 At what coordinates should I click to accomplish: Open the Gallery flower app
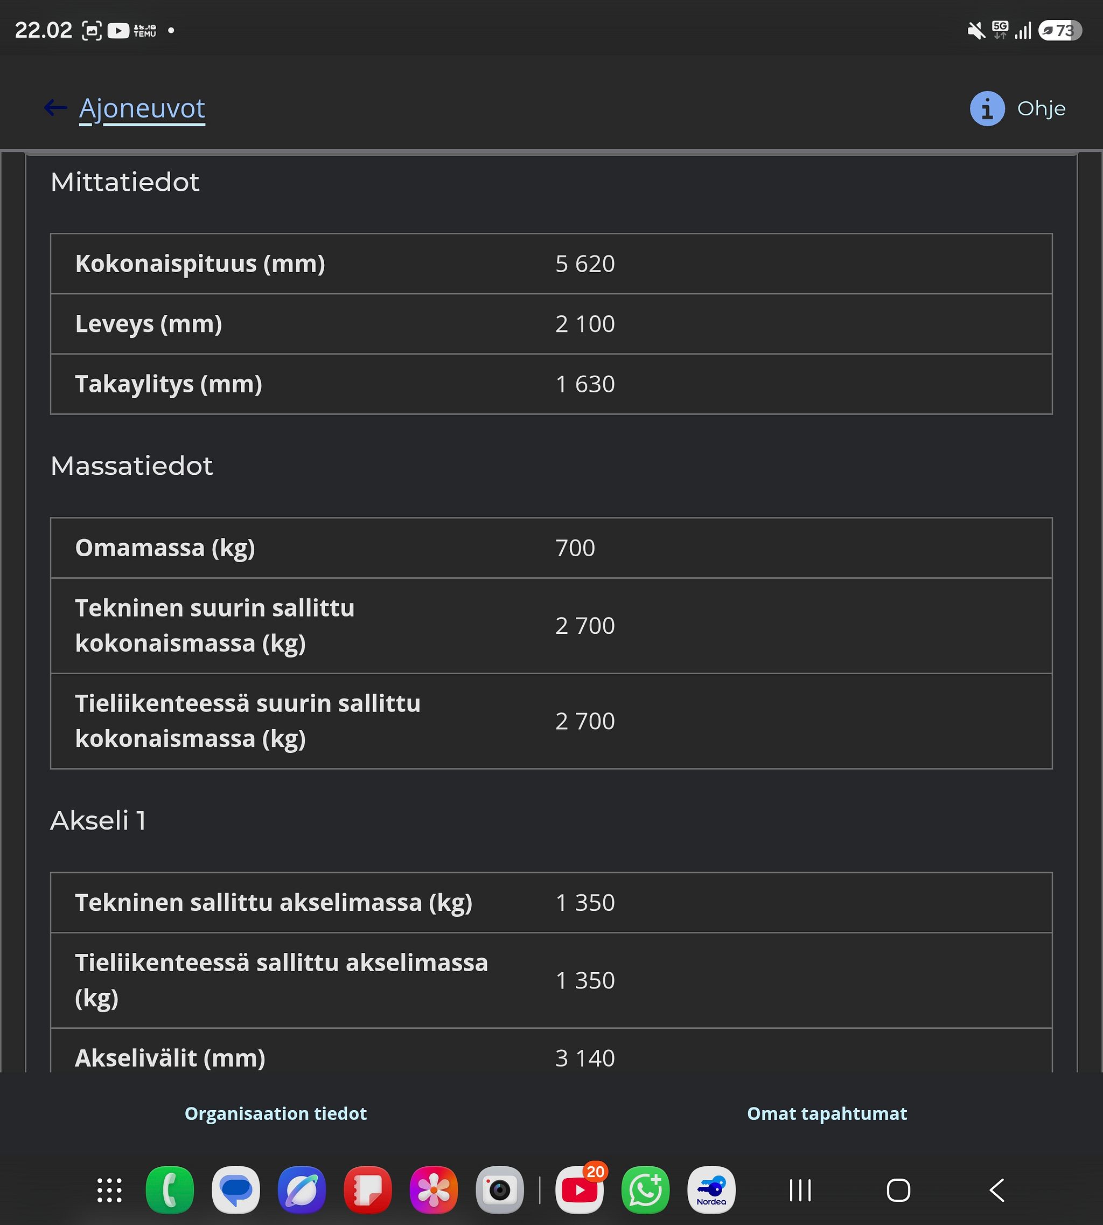(x=434, y=1190)
